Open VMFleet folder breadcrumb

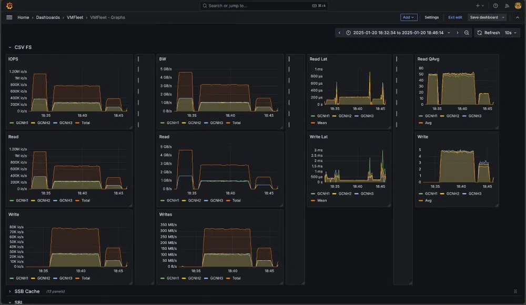point(75,17)
